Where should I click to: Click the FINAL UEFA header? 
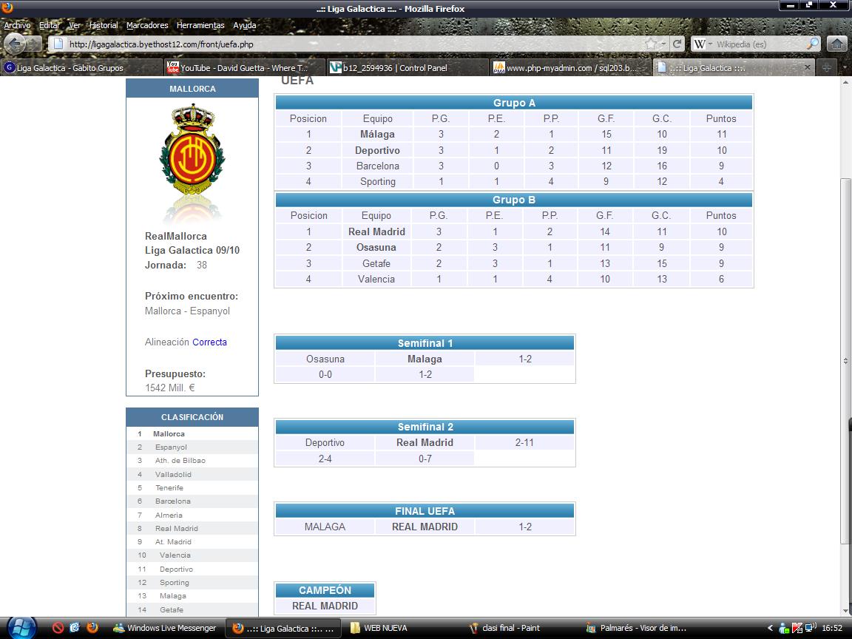tap(425, 511)
